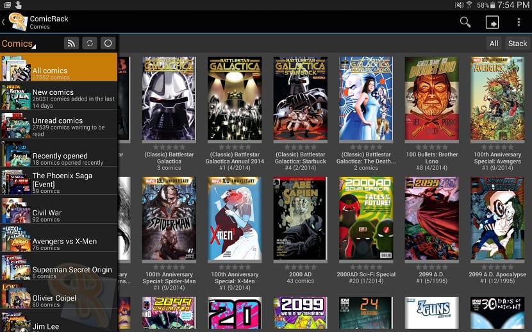Open the 2000 AD comic cover
The image size is (532, 332).
tap(300, 219)
